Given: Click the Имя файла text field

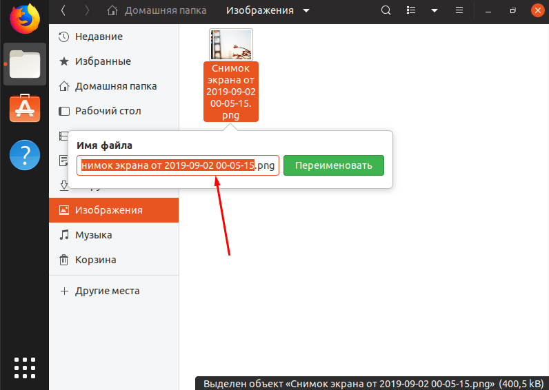Looking at the screenshot, I should click(178, 165).
